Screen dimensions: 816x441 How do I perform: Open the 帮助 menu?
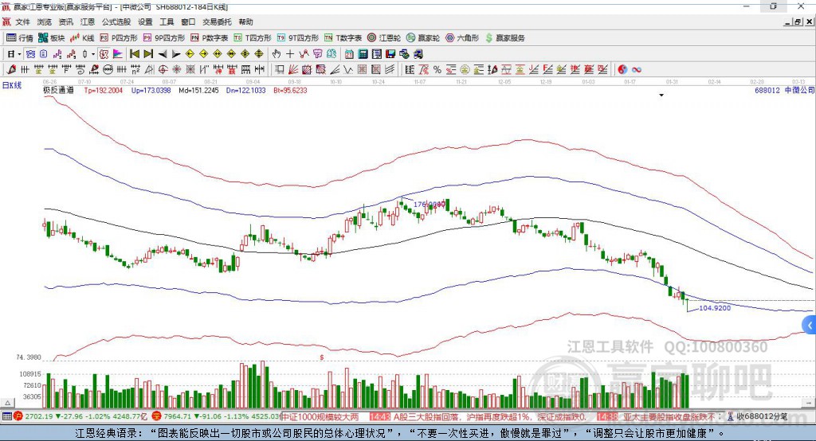[245, 21]
